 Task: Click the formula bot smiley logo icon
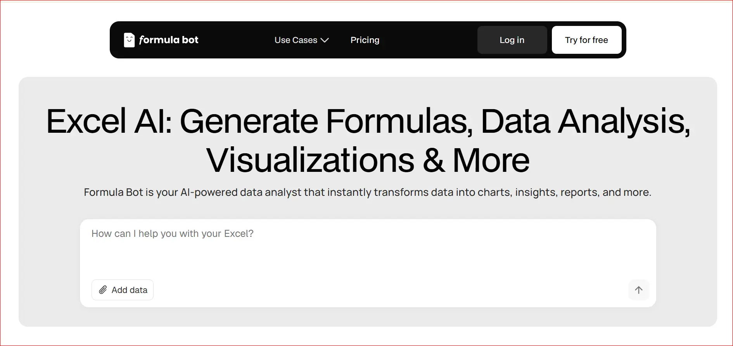point(129,40)
